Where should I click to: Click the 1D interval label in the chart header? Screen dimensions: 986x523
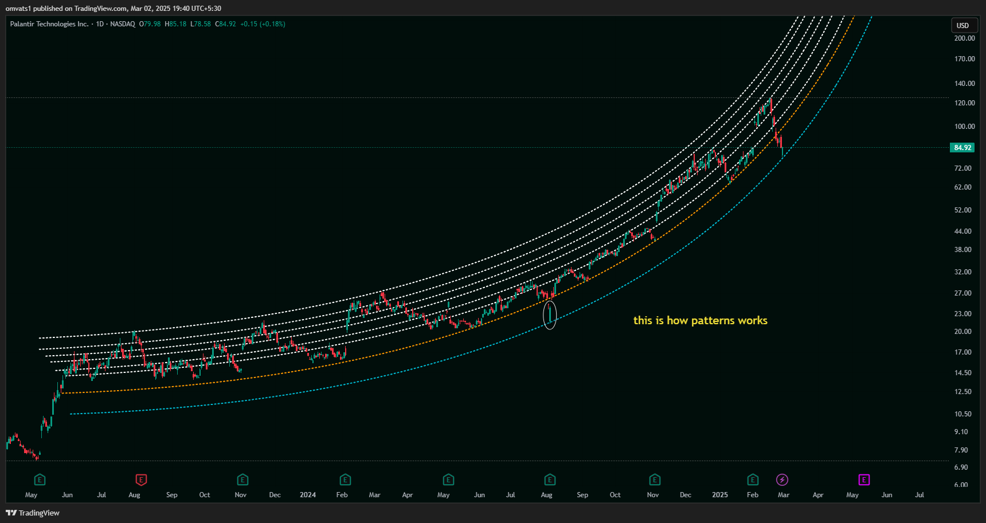(x=100, y=24)
